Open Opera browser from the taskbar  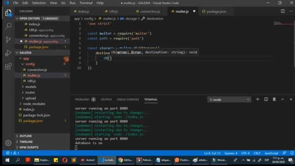(x=65, y=160)
